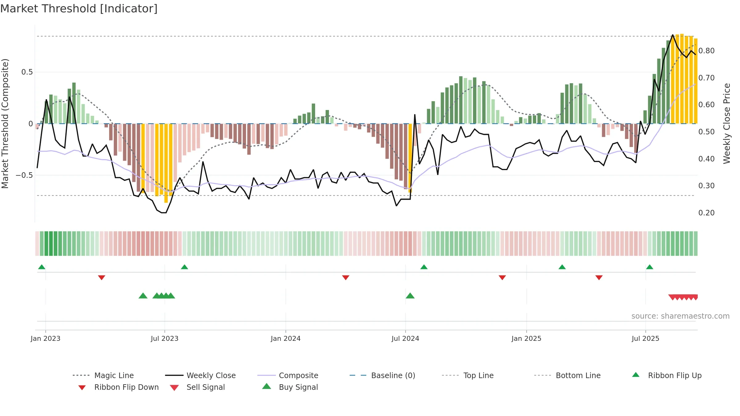Viewport: 740px width, 416px height.
Task: Click the lowest yellow bar near Jul 2023
Action: (x=166, y=163)
